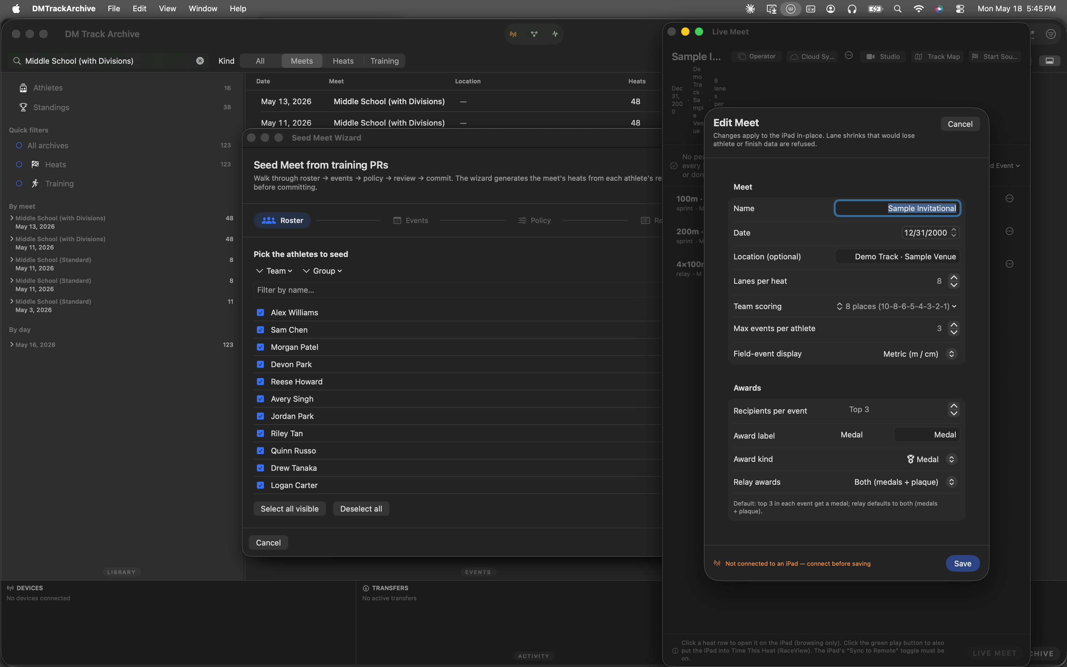Expand Middle School (with Divisions) May 13 meet

point(12,218)
